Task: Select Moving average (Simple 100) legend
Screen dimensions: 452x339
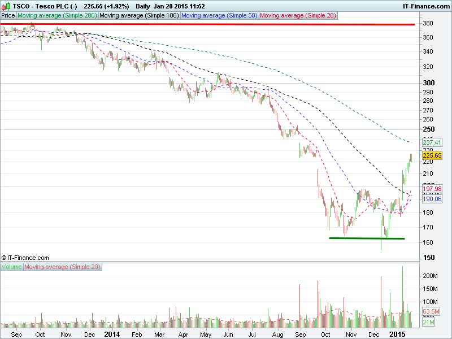Action: (x=139, y=16)
